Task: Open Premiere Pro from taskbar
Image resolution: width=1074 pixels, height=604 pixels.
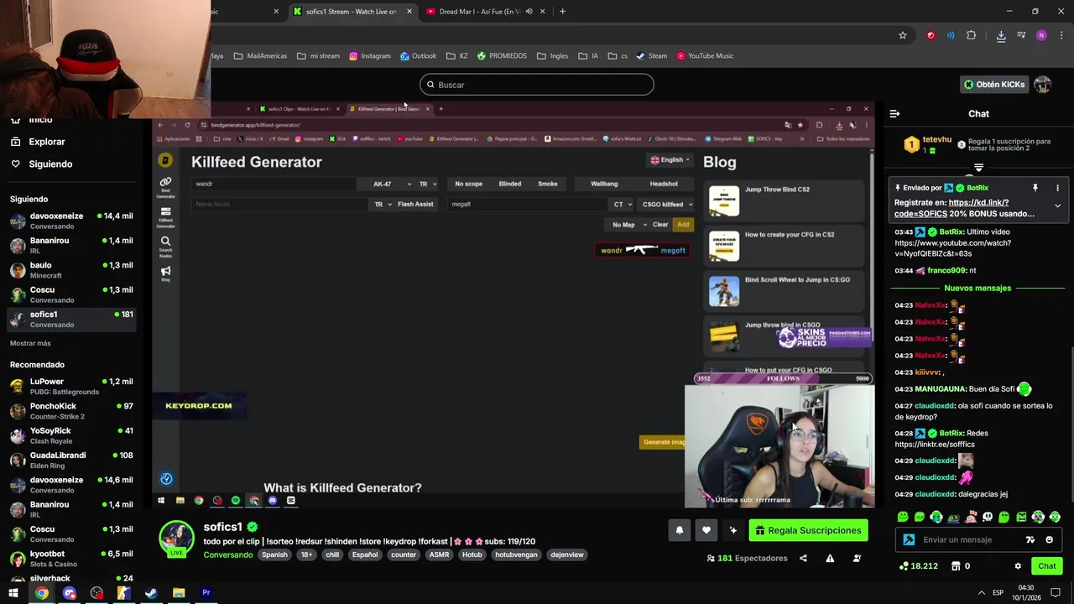Action: click(x=206, y=593)
